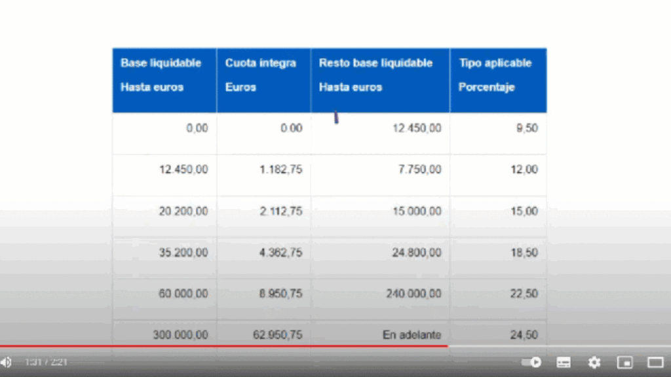Seek on the red video progress bar
Image resolution: width=671 pixels, height=377 pixels.
click(224, 346)
